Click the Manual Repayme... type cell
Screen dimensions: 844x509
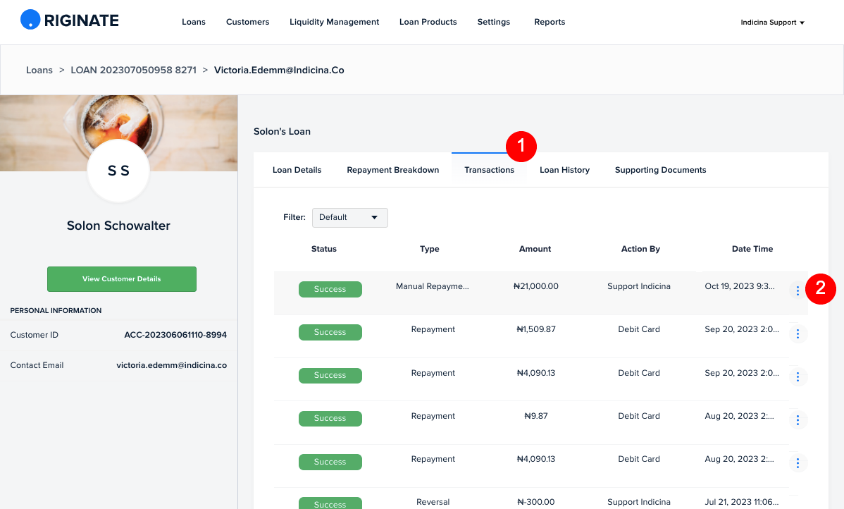click(x=433, y=286)
